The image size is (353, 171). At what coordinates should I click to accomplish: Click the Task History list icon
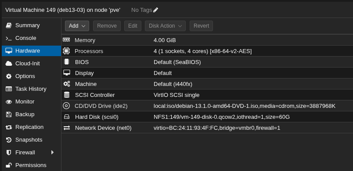tap(8, 89)
